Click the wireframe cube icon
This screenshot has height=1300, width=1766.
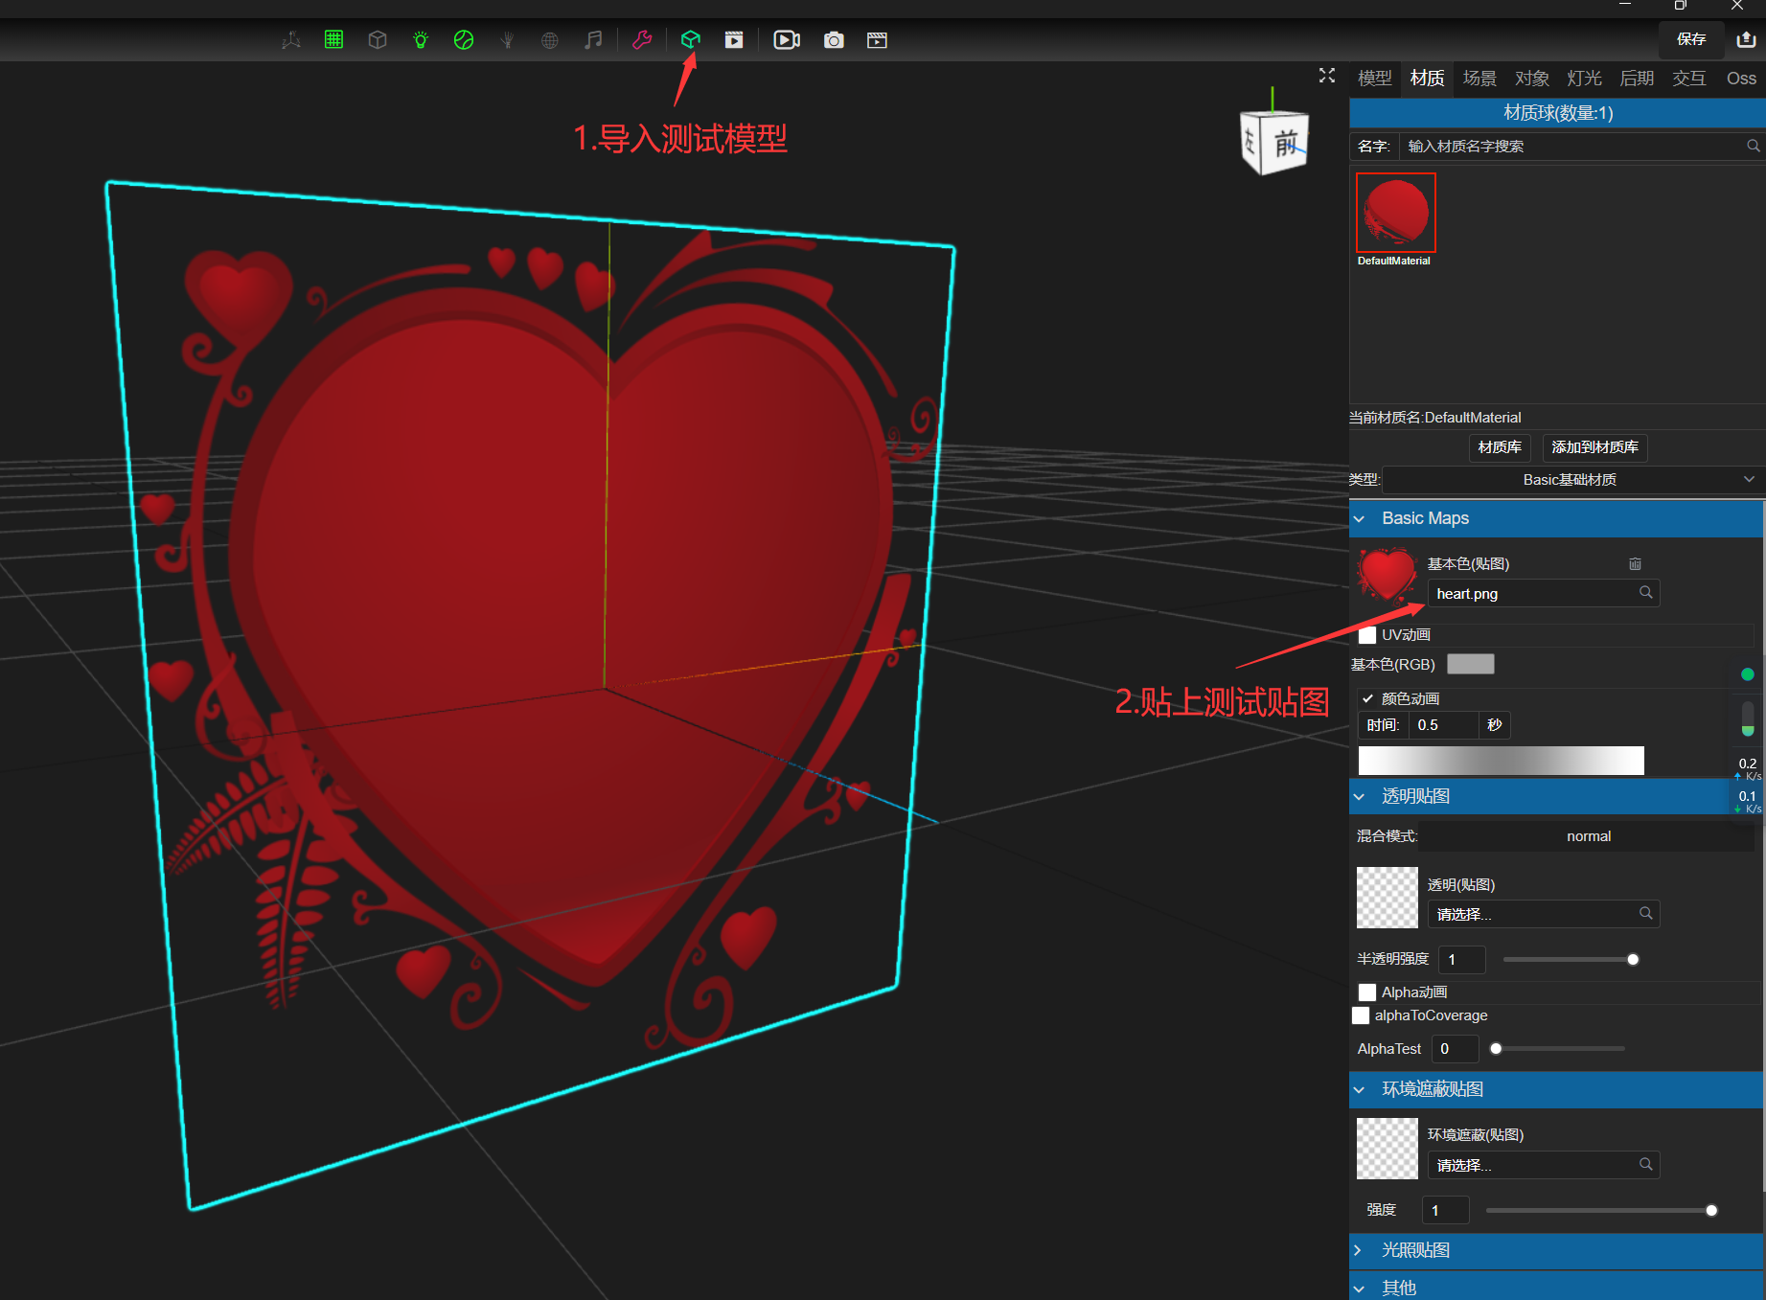[x=378, y=40]
